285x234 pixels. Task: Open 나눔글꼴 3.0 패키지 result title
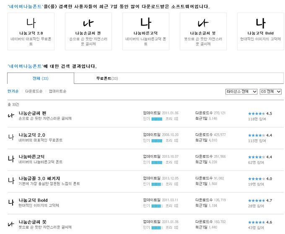tap(39, 179)
